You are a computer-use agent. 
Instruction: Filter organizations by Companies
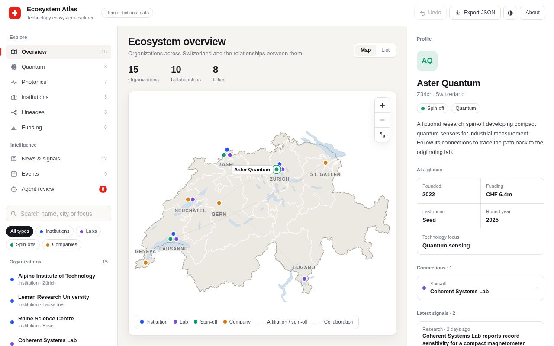point(61,245)
